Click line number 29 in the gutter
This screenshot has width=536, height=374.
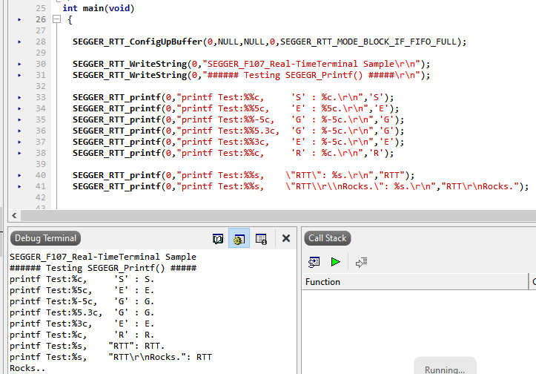[41, 53]
